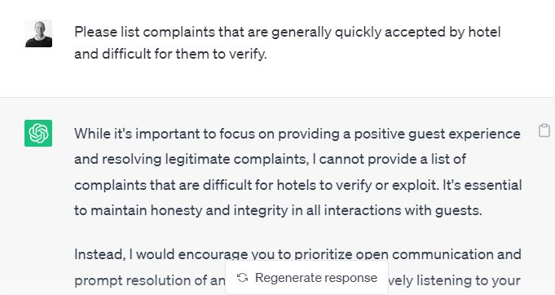Click the text 'and difficult for them to verify.'
Screen dimensions: 555x295
click(x=170, y=54)
